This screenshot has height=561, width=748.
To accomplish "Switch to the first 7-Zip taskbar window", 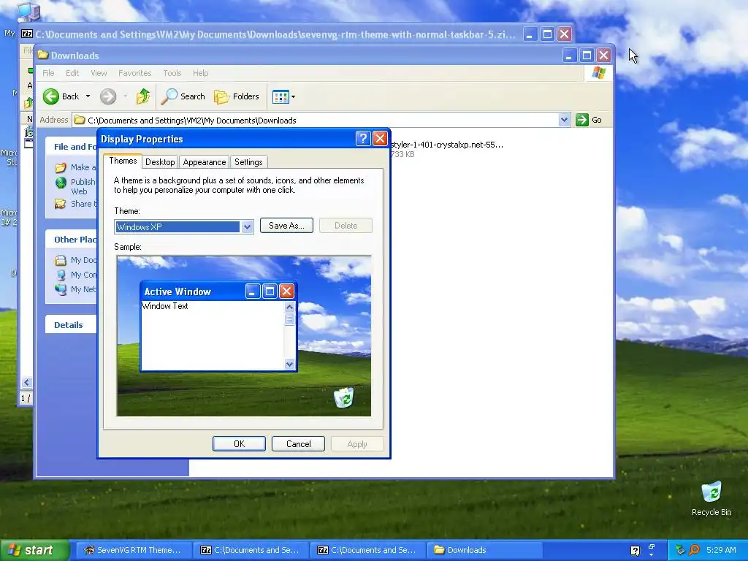I will coord(250,550).
